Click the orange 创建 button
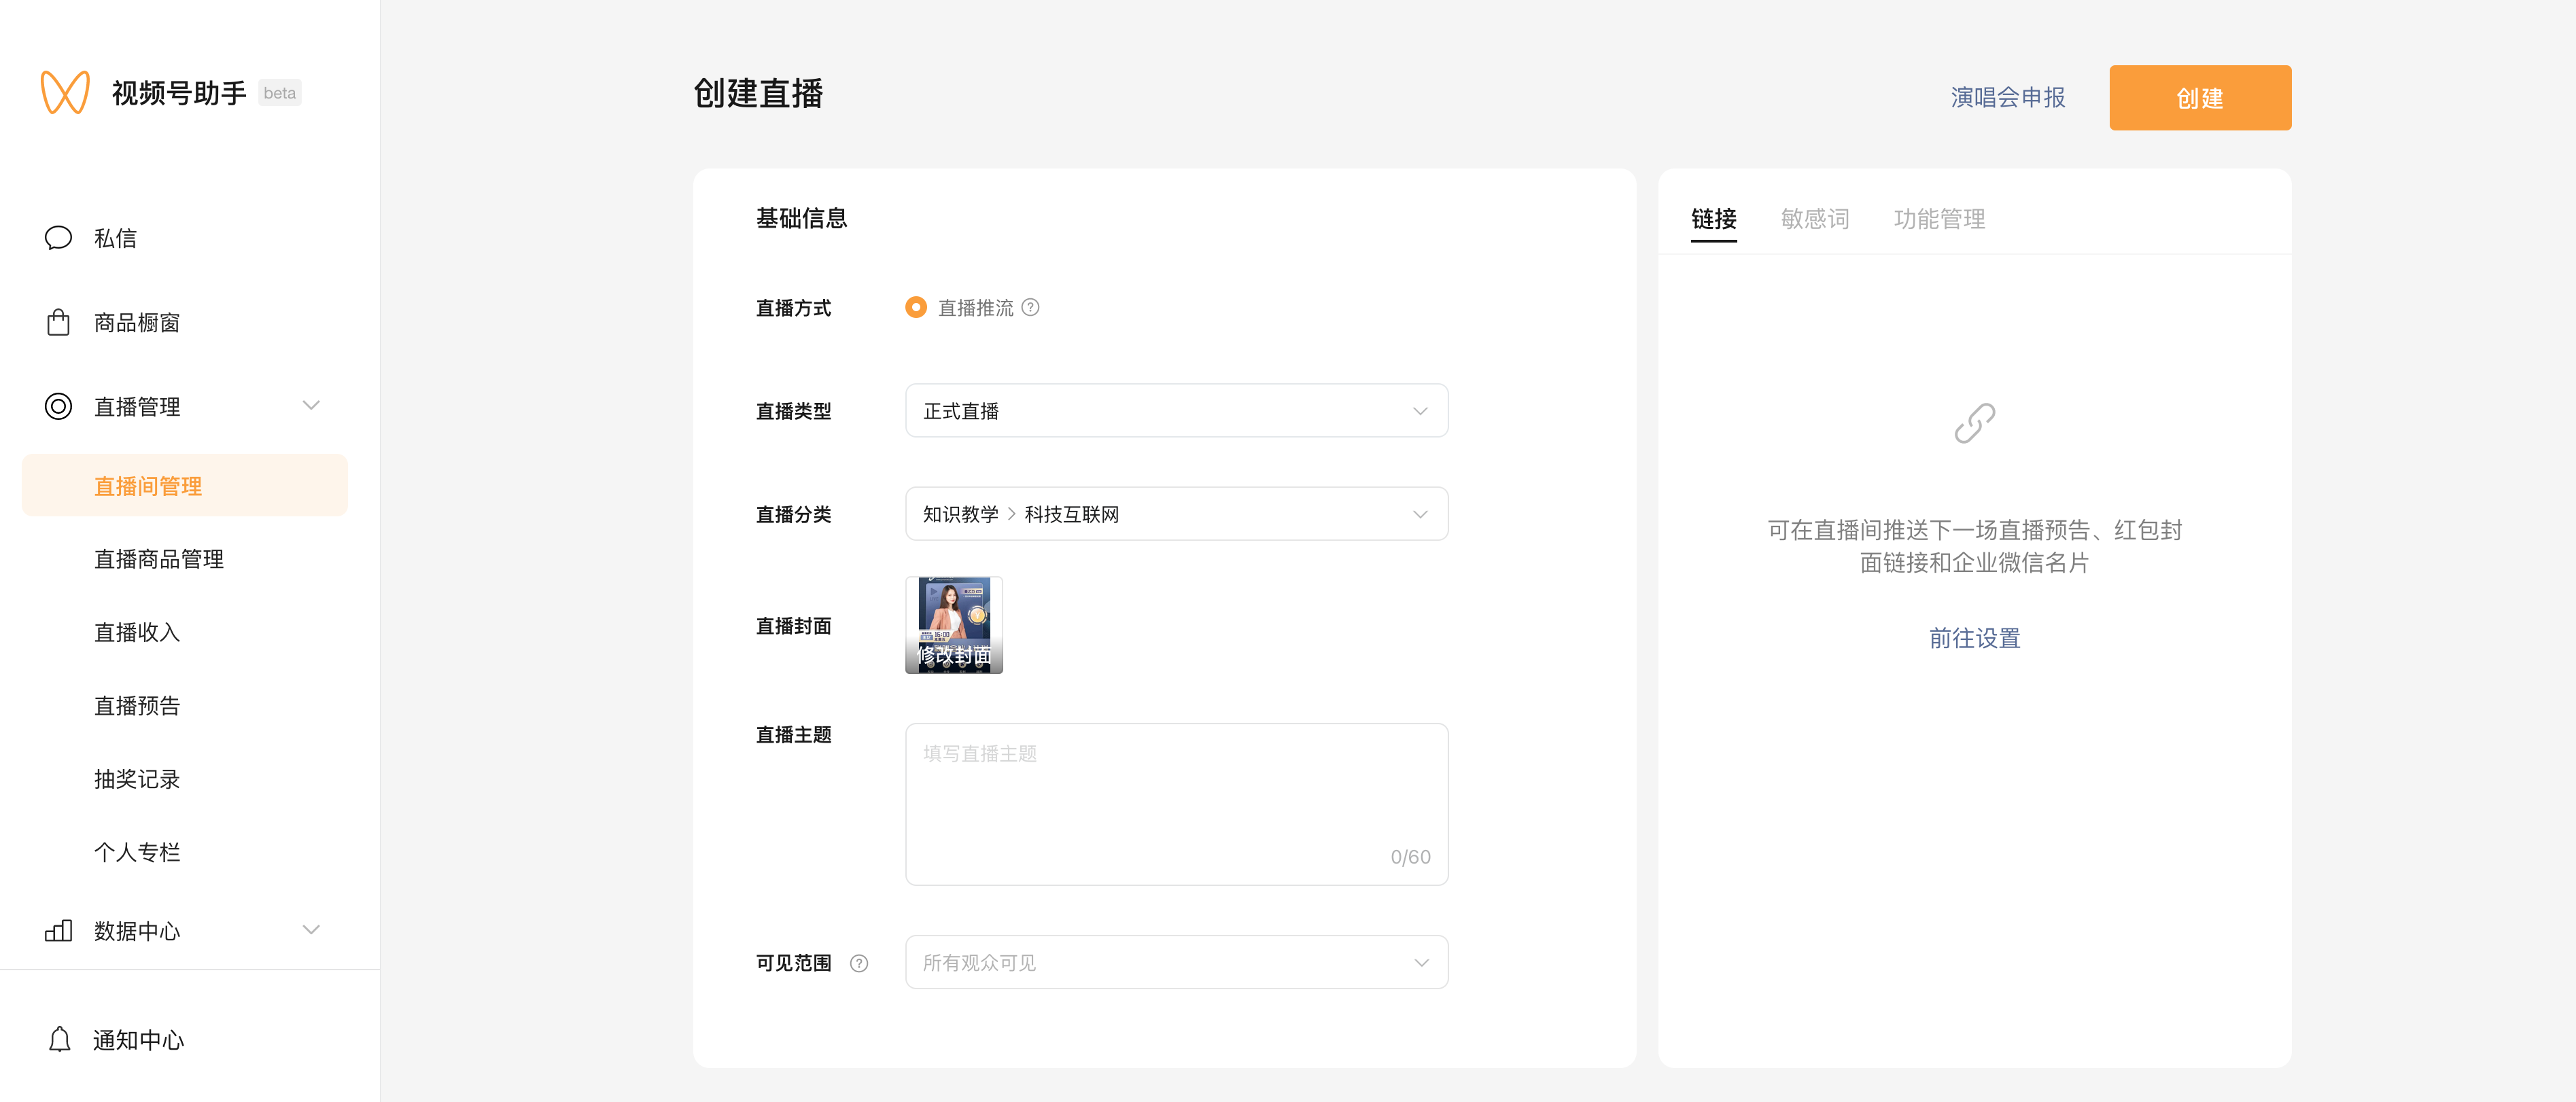 click(2199, 98)
